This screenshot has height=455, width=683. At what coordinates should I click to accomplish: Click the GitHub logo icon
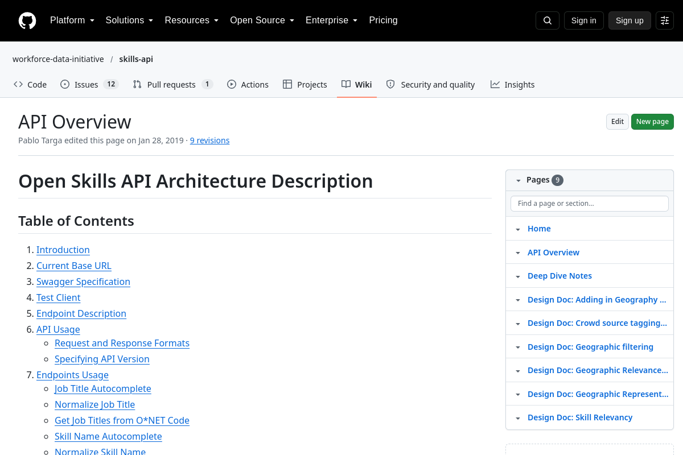[27, 20]
